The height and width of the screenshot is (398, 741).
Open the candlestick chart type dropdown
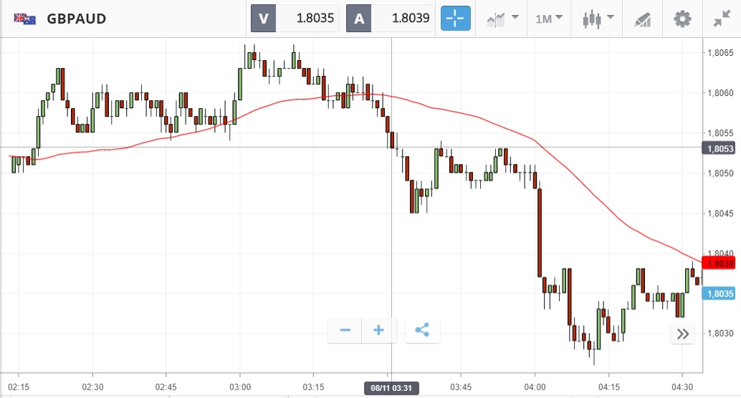pos(598,19)
